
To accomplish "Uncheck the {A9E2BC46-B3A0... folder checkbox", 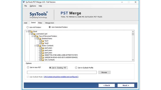I will (x=41, y=57).
